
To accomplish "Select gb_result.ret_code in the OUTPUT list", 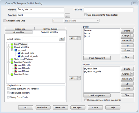I will coord(92,72).
